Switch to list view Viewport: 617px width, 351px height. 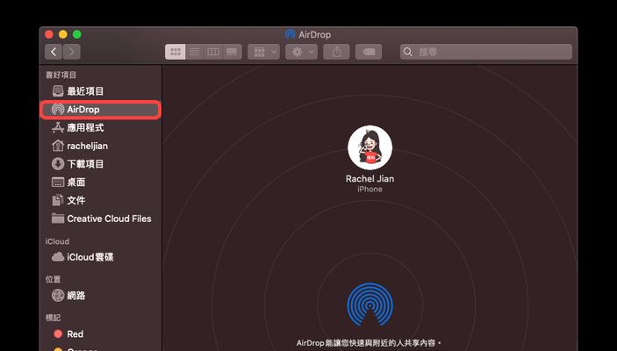coord(194,52)
